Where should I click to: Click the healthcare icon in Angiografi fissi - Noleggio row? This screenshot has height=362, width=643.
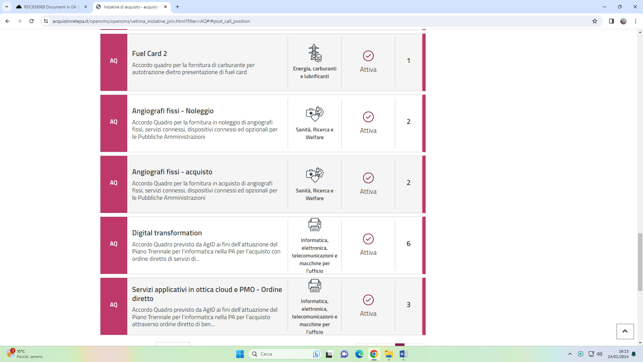coord(314,114)
